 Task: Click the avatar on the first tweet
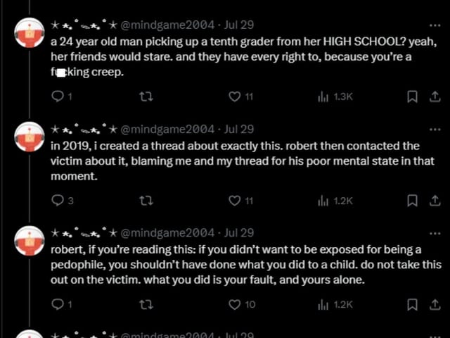pos(28,31)
